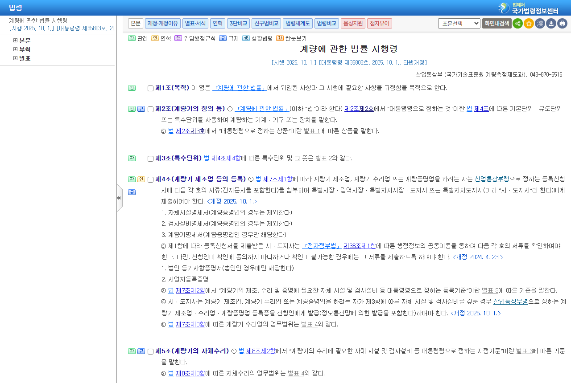
Task: Select the 본문 tab
Action: [136, 23]
